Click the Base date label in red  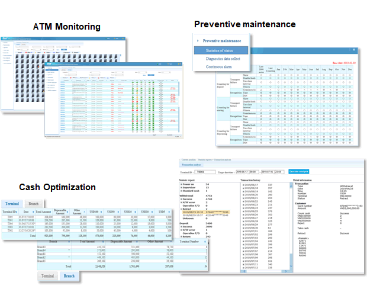(x=344, y=63)
